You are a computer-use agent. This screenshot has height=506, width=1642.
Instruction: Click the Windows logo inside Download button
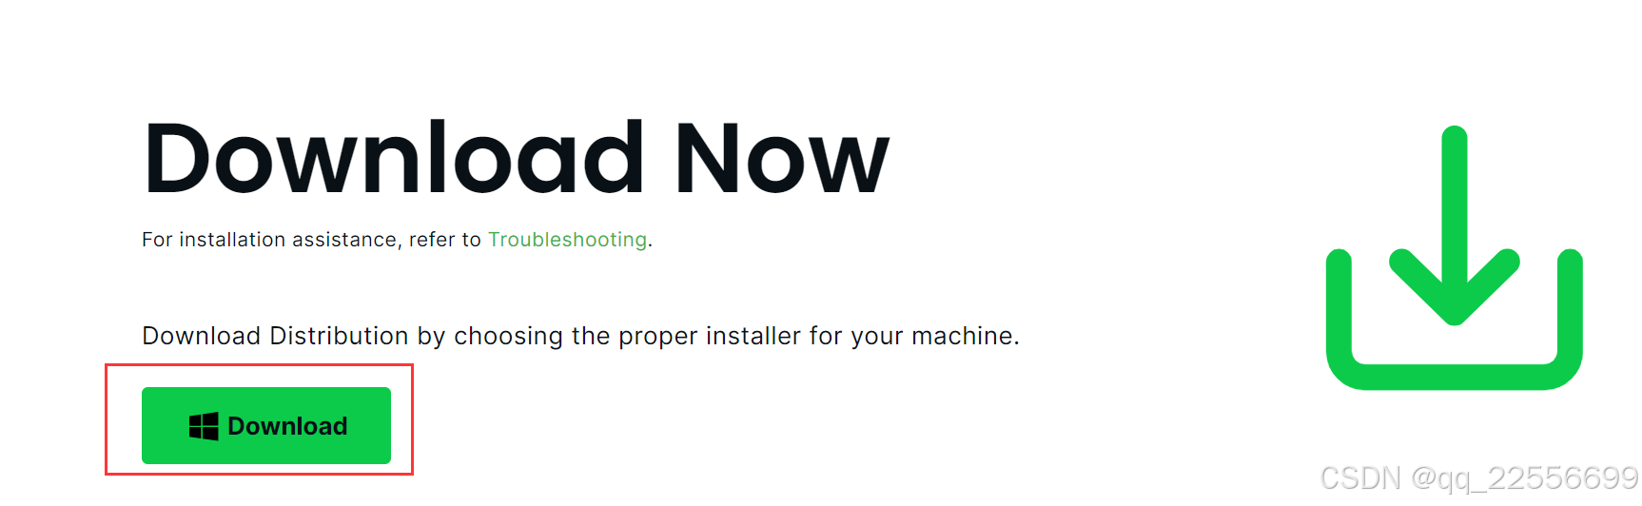click(204, 426)
